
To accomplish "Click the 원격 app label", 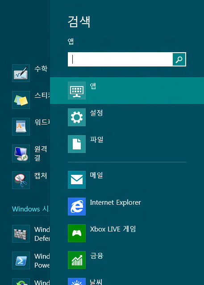I will [41, 153].
